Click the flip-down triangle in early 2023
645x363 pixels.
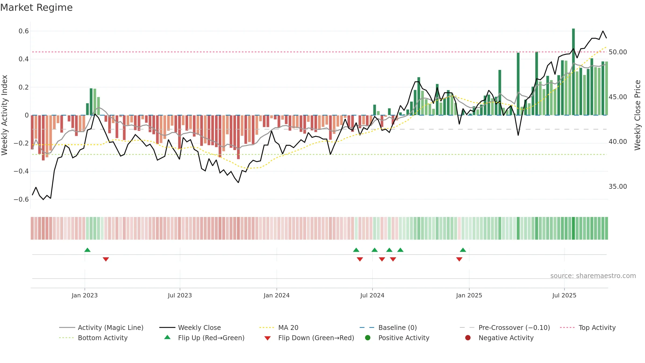(x=106, y=259)
